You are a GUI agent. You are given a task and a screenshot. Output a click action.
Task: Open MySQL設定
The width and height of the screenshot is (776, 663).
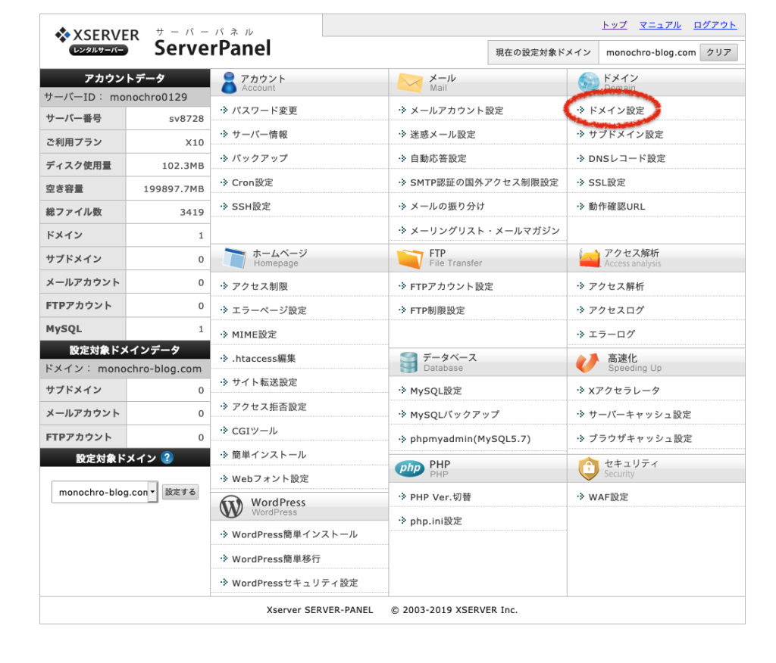tap(436, 391)
